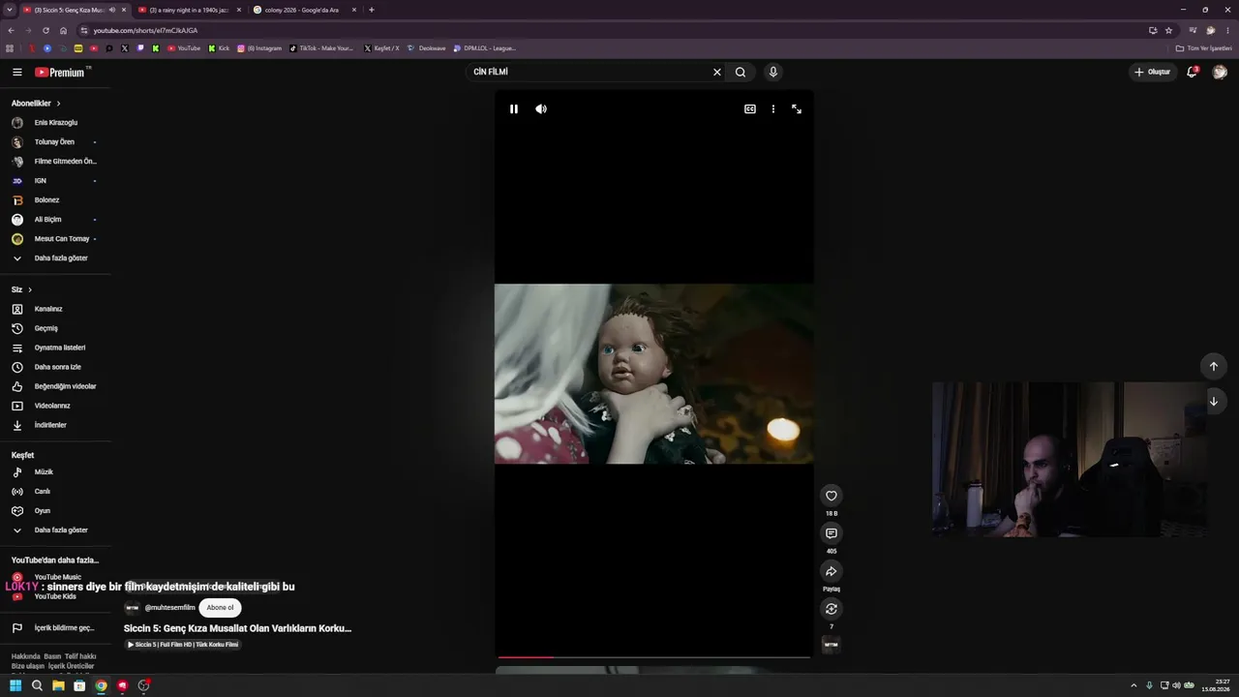Image resolution: width=1239 pixels, height=697 pixels.
Task: Open the Windows Start menu
Action: pyautogui.click(x=15, y=685)
